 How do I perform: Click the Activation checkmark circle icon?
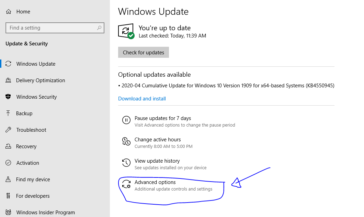pyautogui.click(x=8, y=163)
